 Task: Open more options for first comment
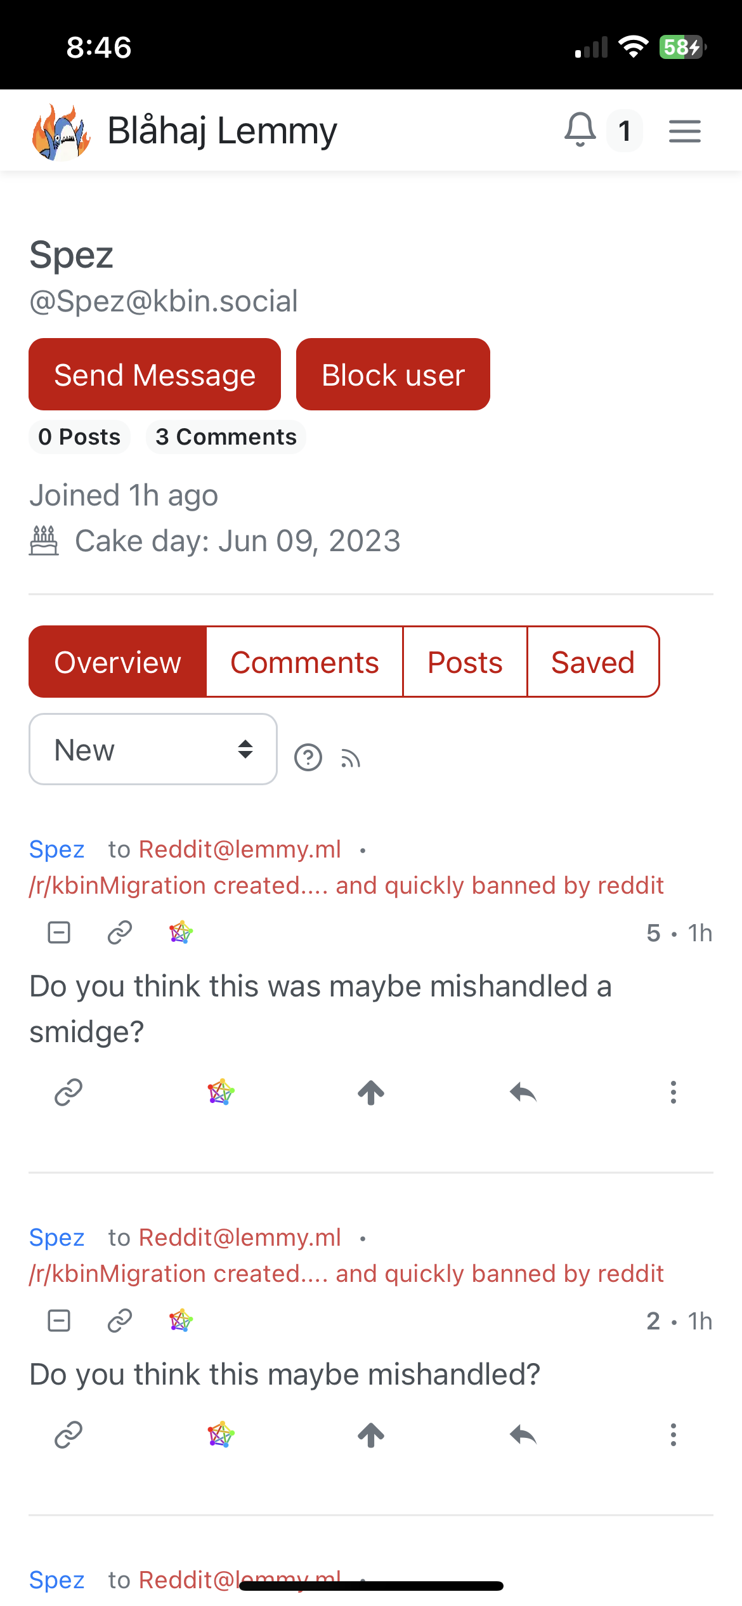(673, 1093)
